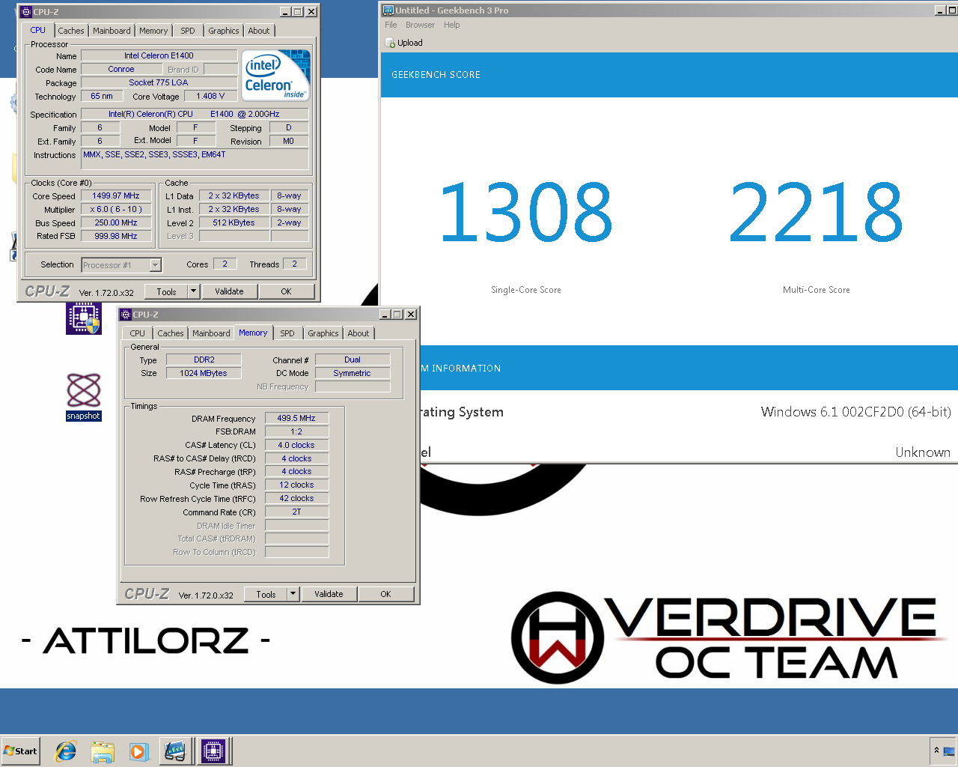
Task: Click the Intel Celeron E1400 name field
Action: [159, 55]
